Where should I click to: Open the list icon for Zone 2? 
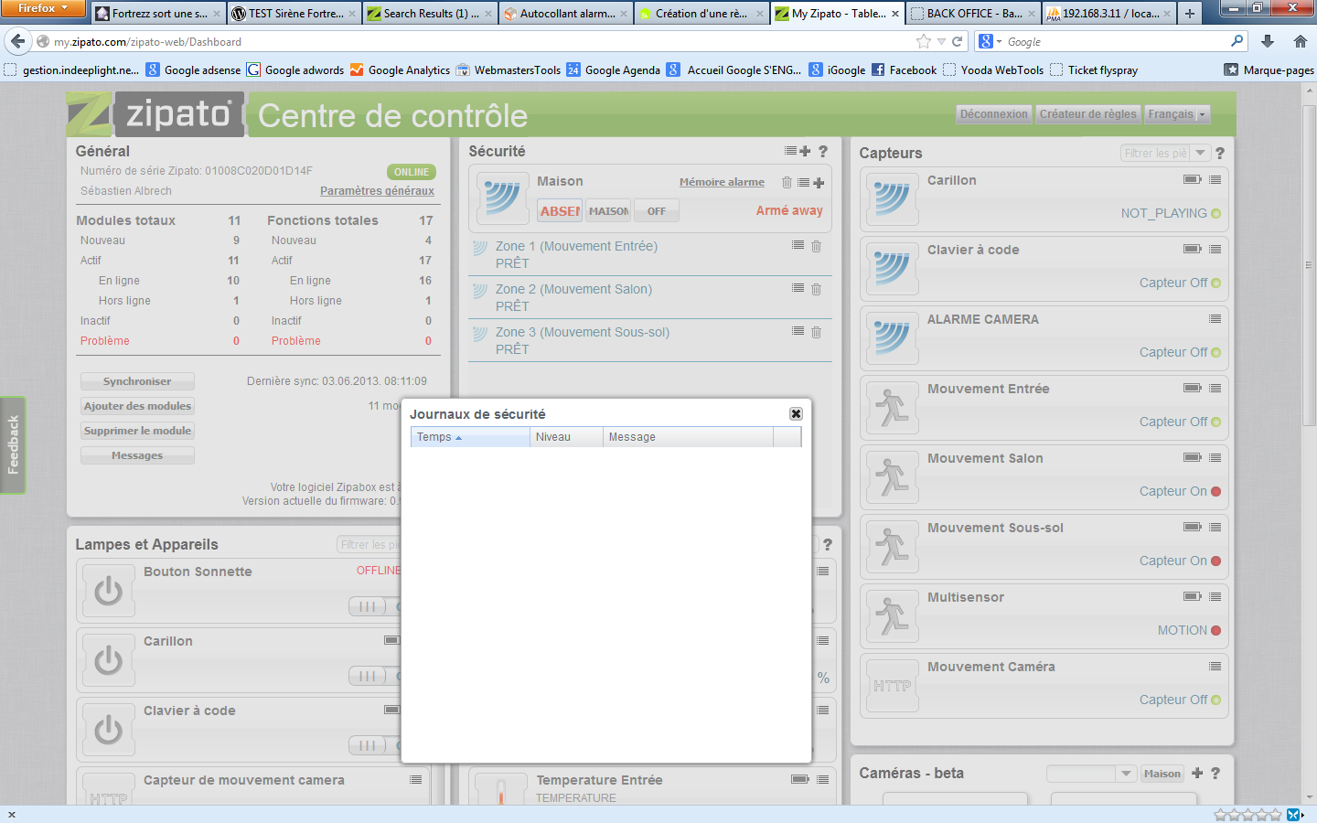798,288
